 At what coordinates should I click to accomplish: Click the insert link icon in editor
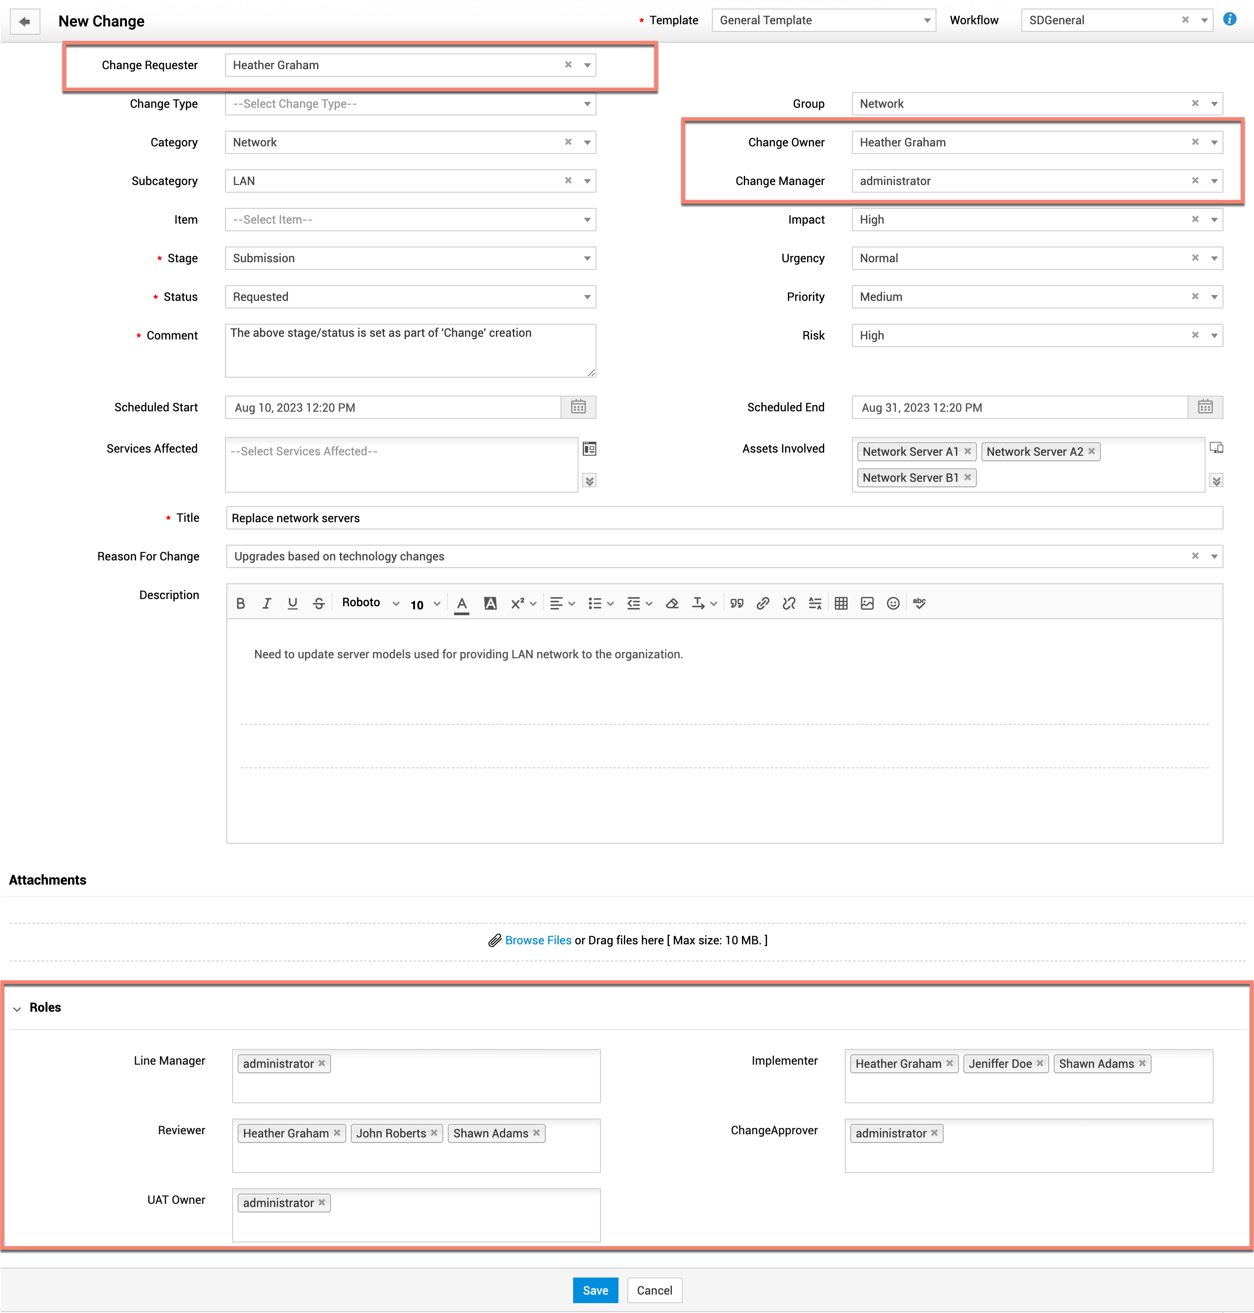click(763, 604)
